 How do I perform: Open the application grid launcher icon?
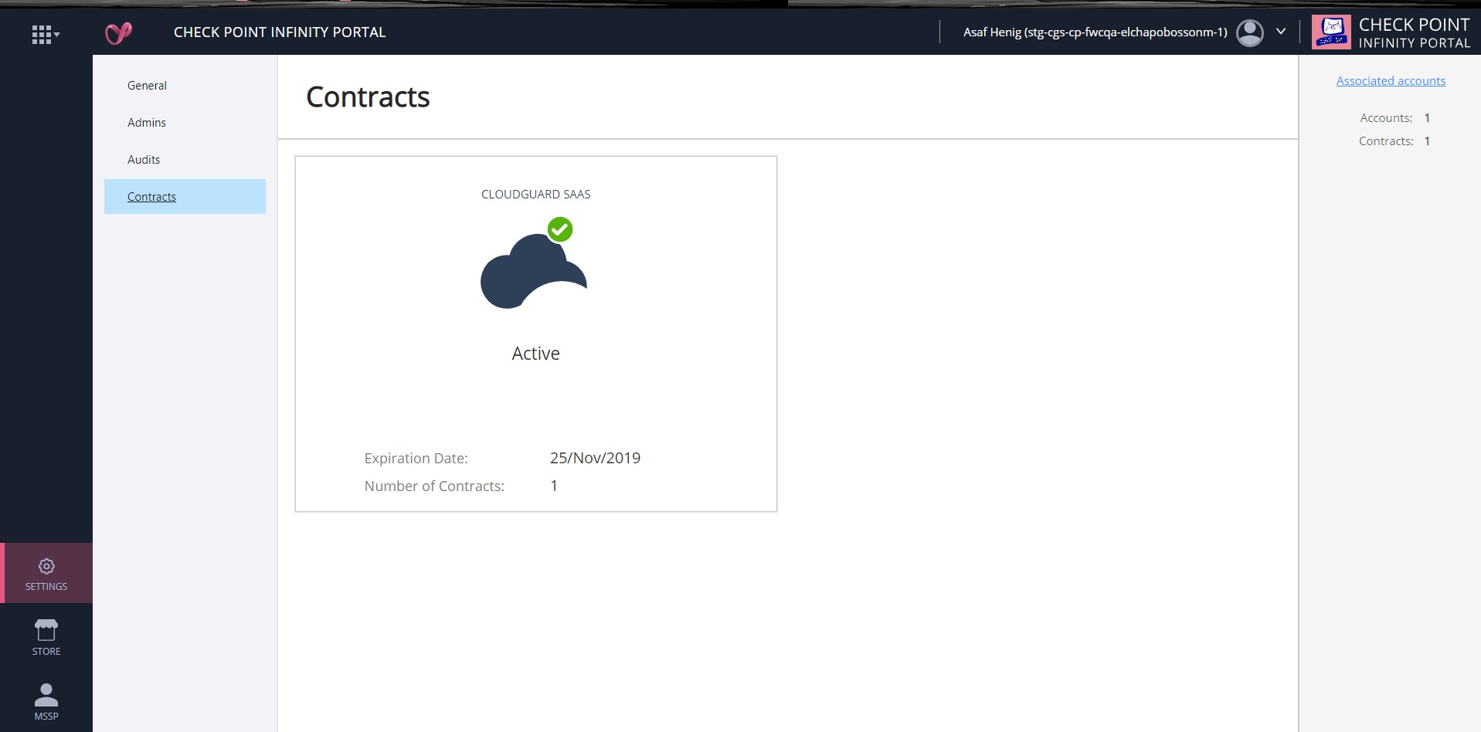[45, 34]
